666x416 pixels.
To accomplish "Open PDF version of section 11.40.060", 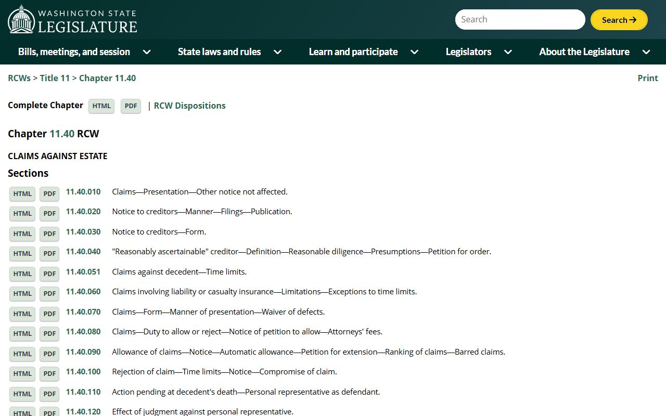I will [49, 293].
